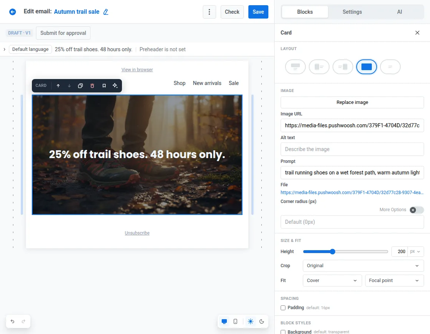Image resolution: width=430 pixels, height=334 pixels.
Task: Open the Fit Cover dropdown
Action: click(333, 281)
